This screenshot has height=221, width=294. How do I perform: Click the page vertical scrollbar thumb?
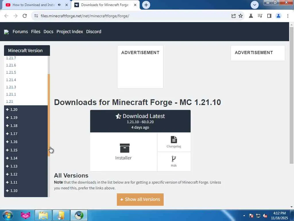point(291,95)
